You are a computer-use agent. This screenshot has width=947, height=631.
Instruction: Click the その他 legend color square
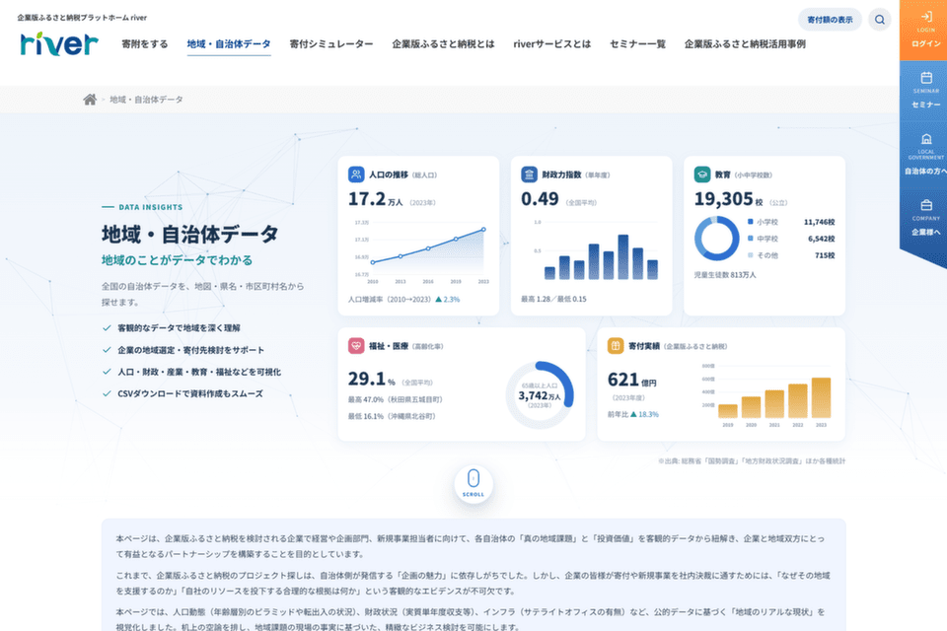pos(750,254)
